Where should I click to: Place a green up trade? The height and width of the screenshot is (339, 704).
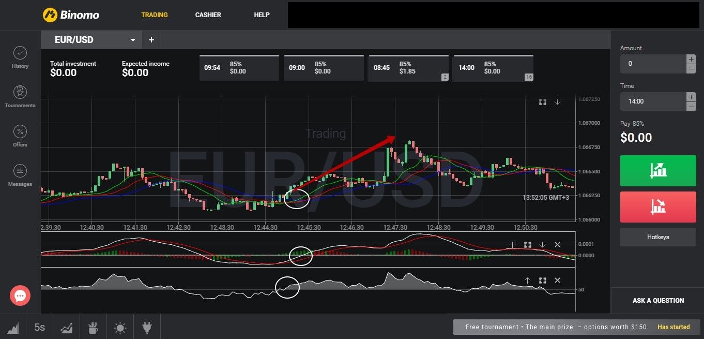point(658,170)
